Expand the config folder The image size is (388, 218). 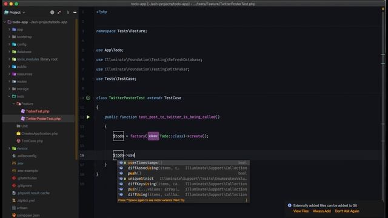10,44
